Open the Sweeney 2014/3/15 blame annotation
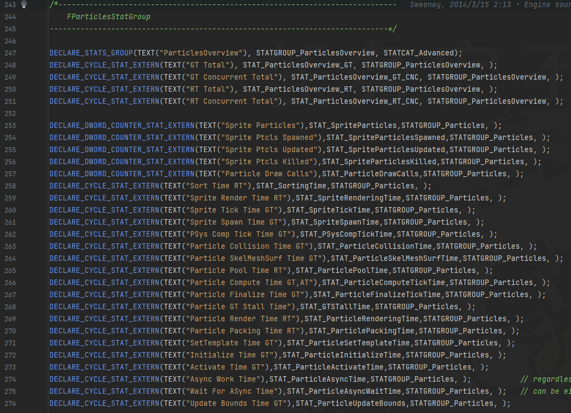 coord(490,5)
